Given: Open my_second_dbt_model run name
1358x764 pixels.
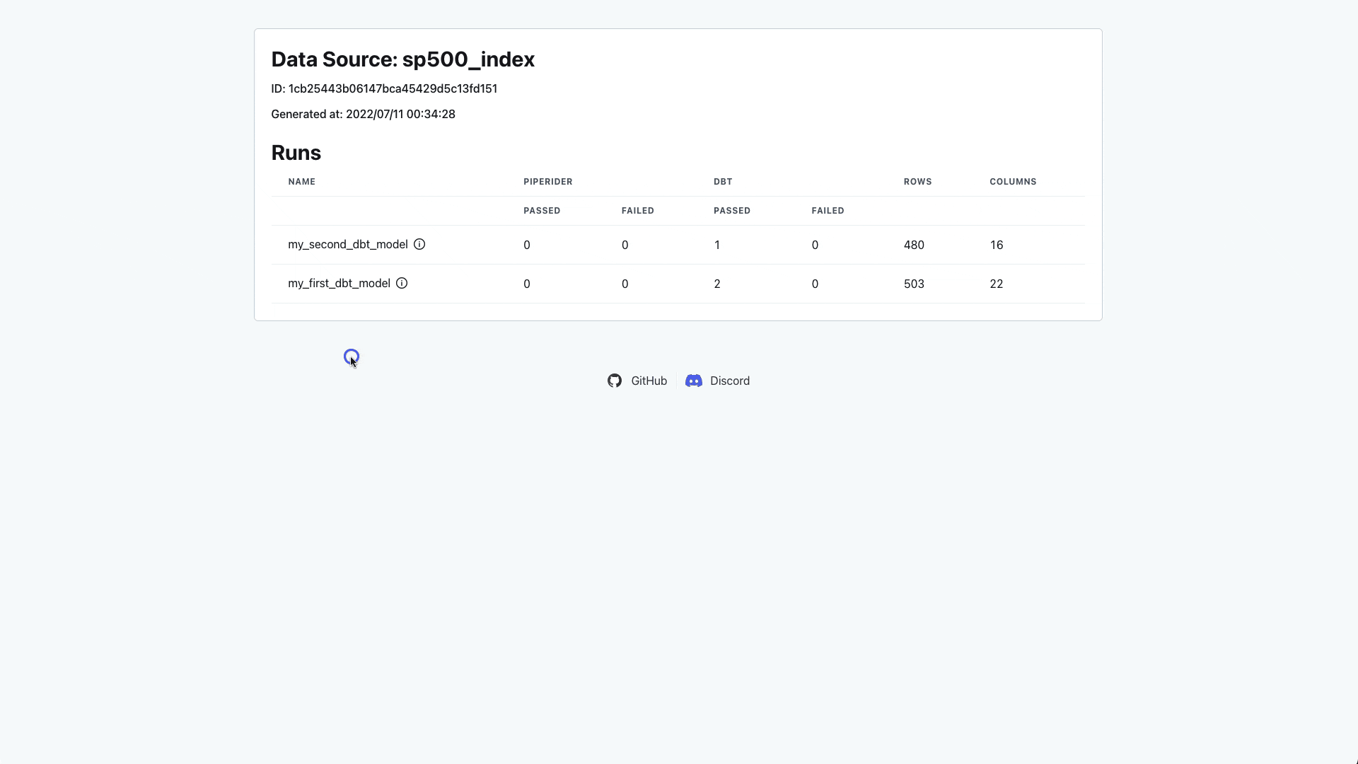Looking at the screenshot, I should (347, 244).
